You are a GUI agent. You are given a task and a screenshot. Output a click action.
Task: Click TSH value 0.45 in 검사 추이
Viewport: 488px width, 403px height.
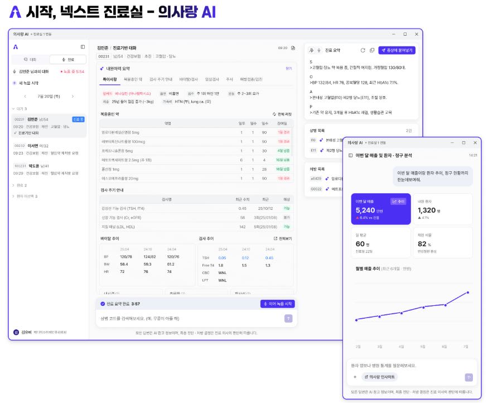pos(269,258)
